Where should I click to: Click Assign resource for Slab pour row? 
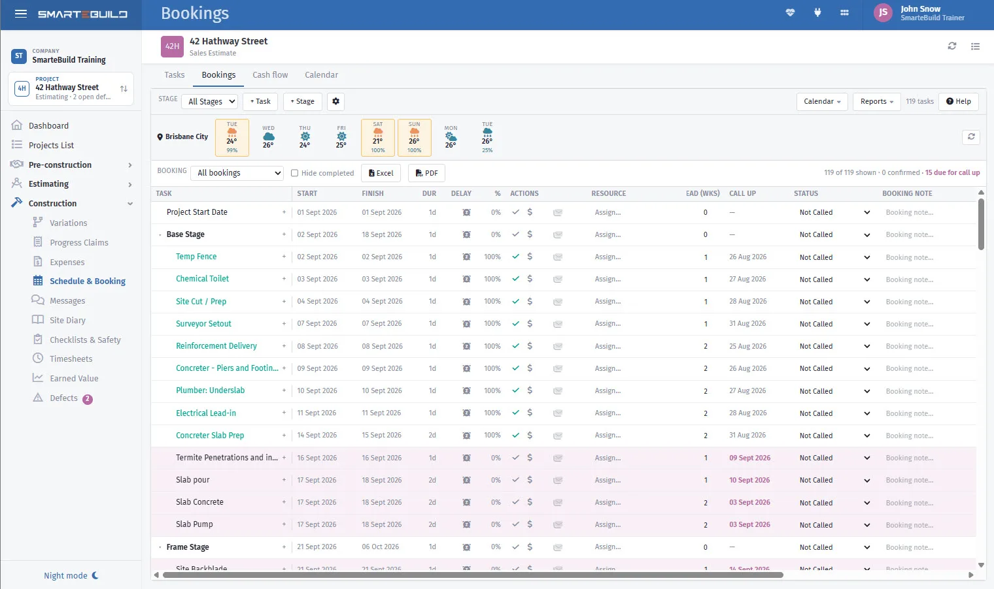[x=608, y=480]
